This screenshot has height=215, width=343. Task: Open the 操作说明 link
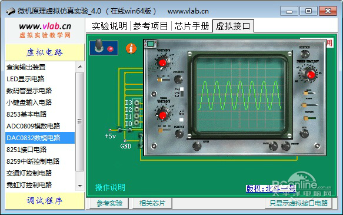click(x=110, y=187)
